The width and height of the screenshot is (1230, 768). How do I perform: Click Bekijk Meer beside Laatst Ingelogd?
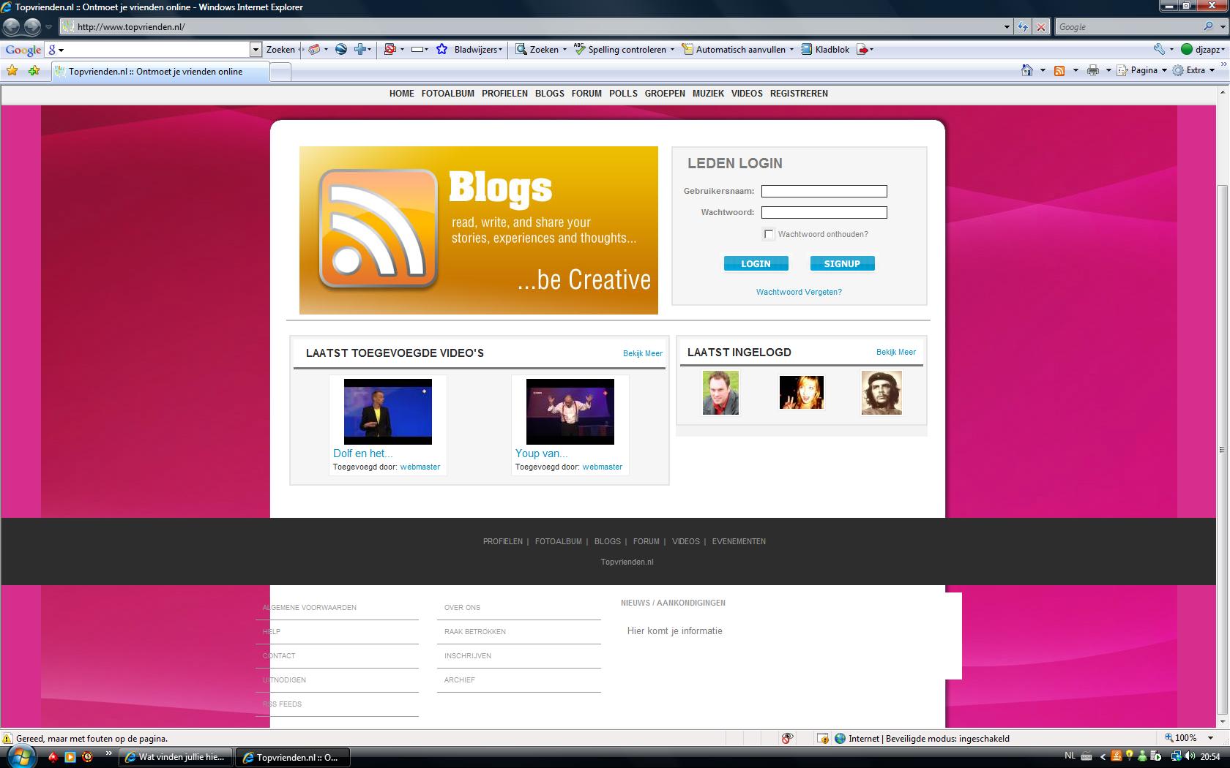(x=896, y=352)
